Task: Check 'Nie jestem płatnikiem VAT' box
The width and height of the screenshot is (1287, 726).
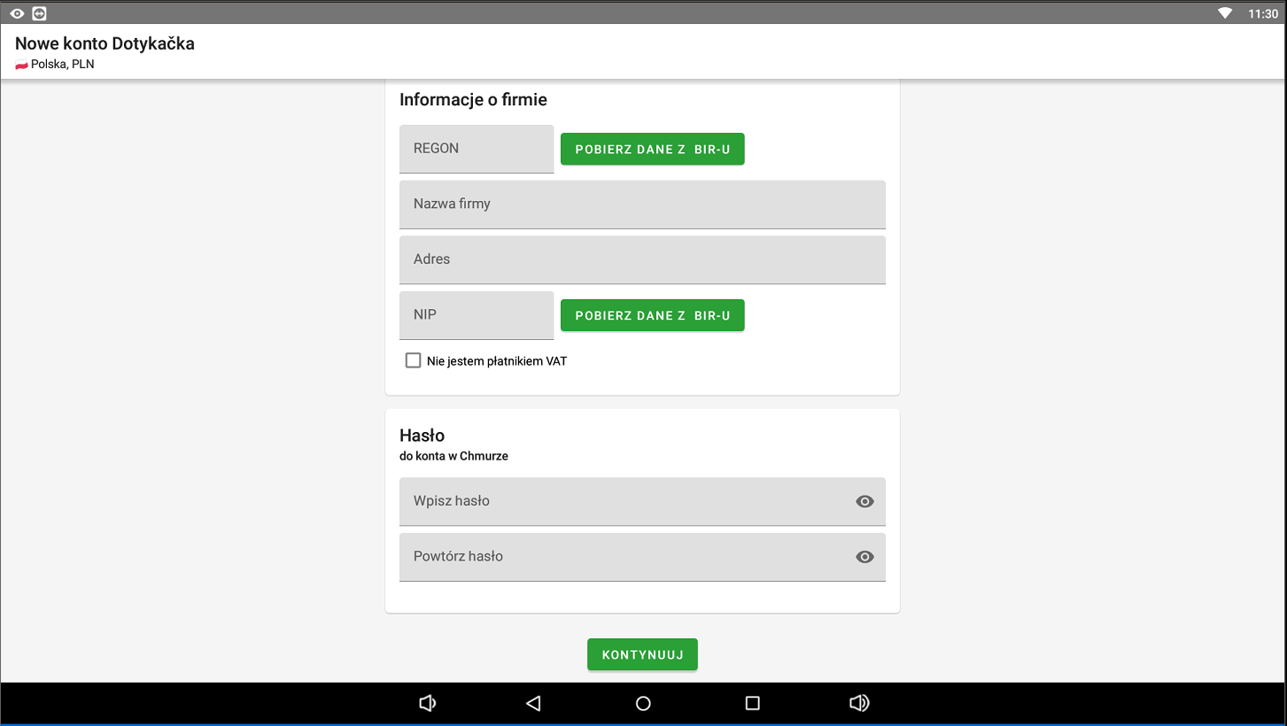Action: pyautogui.click(x=413, y=360)
